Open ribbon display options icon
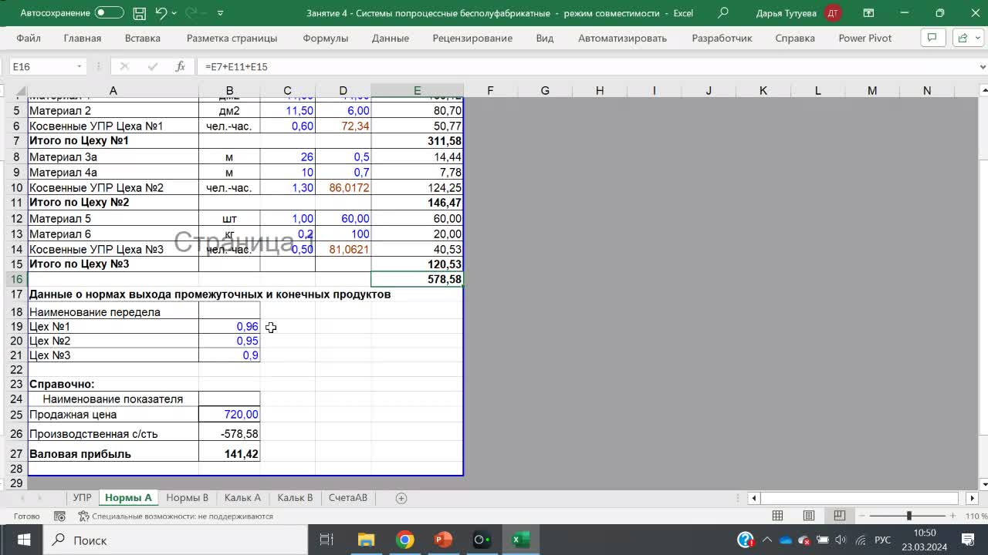988x555 pixels. tap(868, 13)
